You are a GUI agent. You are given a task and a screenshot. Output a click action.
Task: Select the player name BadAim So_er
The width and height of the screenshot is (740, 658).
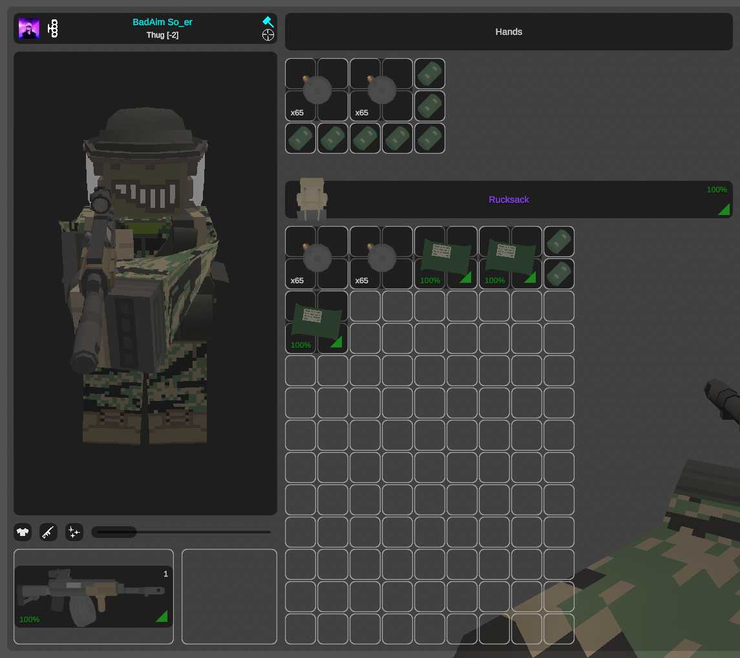point(162,22)
